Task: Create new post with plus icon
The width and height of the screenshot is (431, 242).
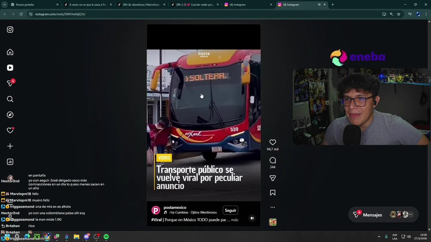Action: click(x=10, y=146)
